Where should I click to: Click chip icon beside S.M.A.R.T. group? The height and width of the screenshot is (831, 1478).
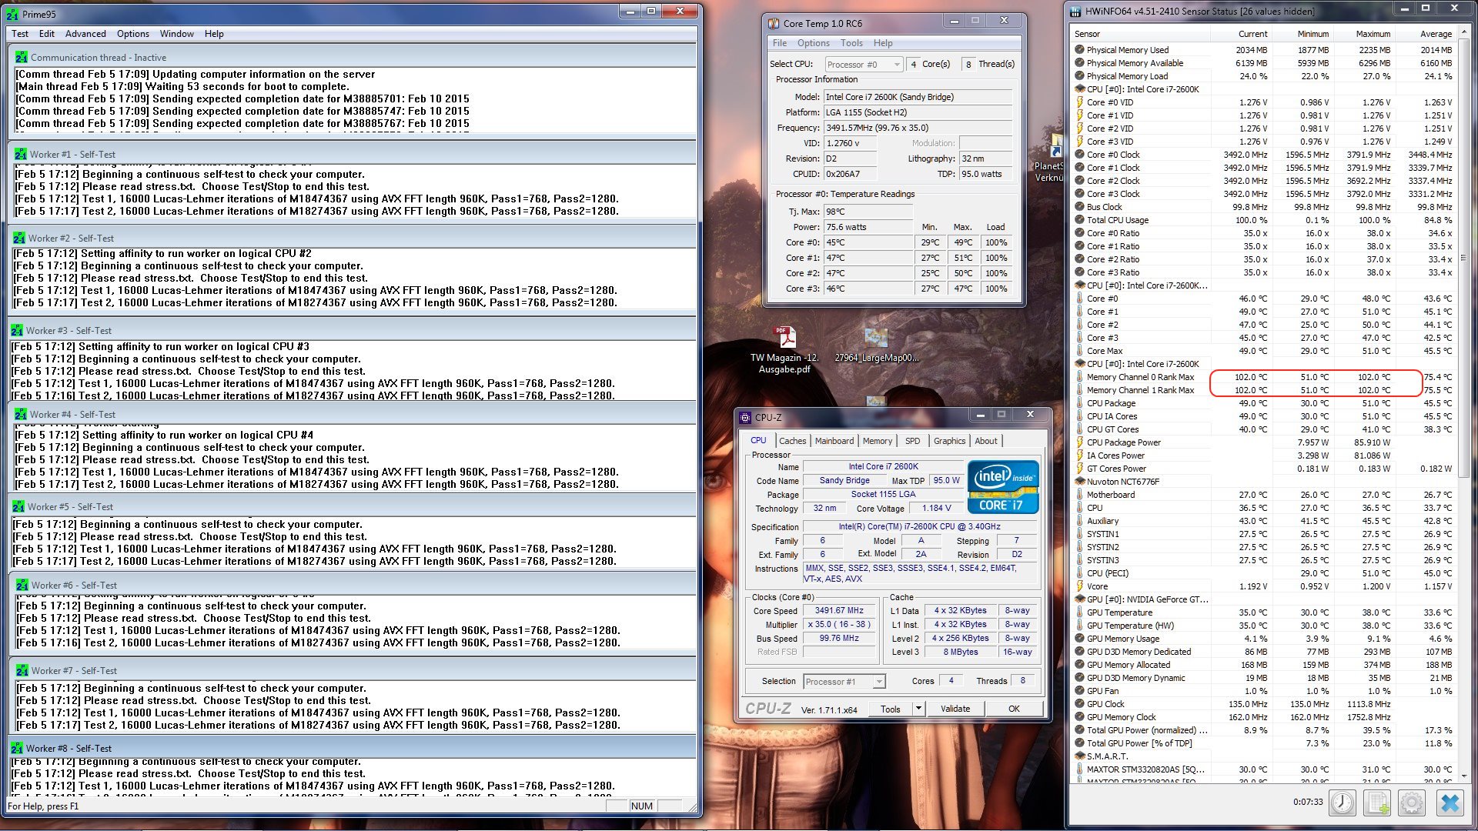click(1079, 756)
